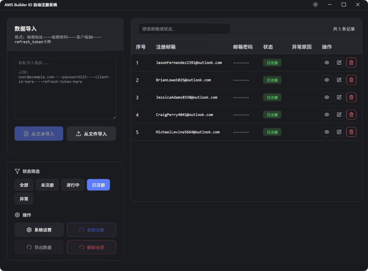Filter by 未注册 status

tap(47, 185)
